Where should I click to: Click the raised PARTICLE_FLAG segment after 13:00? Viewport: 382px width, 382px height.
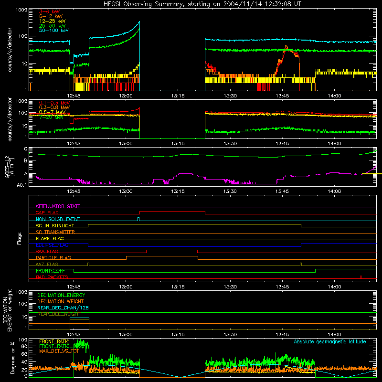coord(162,256)
